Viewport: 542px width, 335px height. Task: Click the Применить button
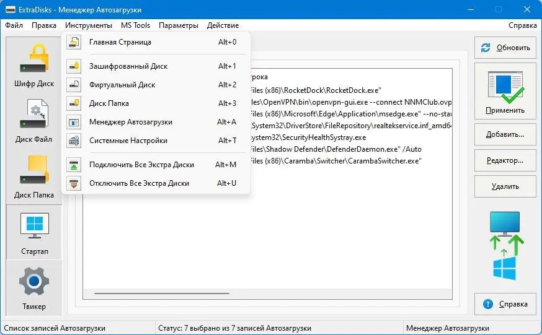pos(505,91)
